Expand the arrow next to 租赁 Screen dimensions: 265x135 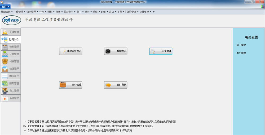coord(62,12)
